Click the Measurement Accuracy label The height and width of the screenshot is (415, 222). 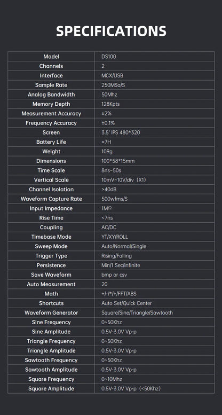[51, 114]
